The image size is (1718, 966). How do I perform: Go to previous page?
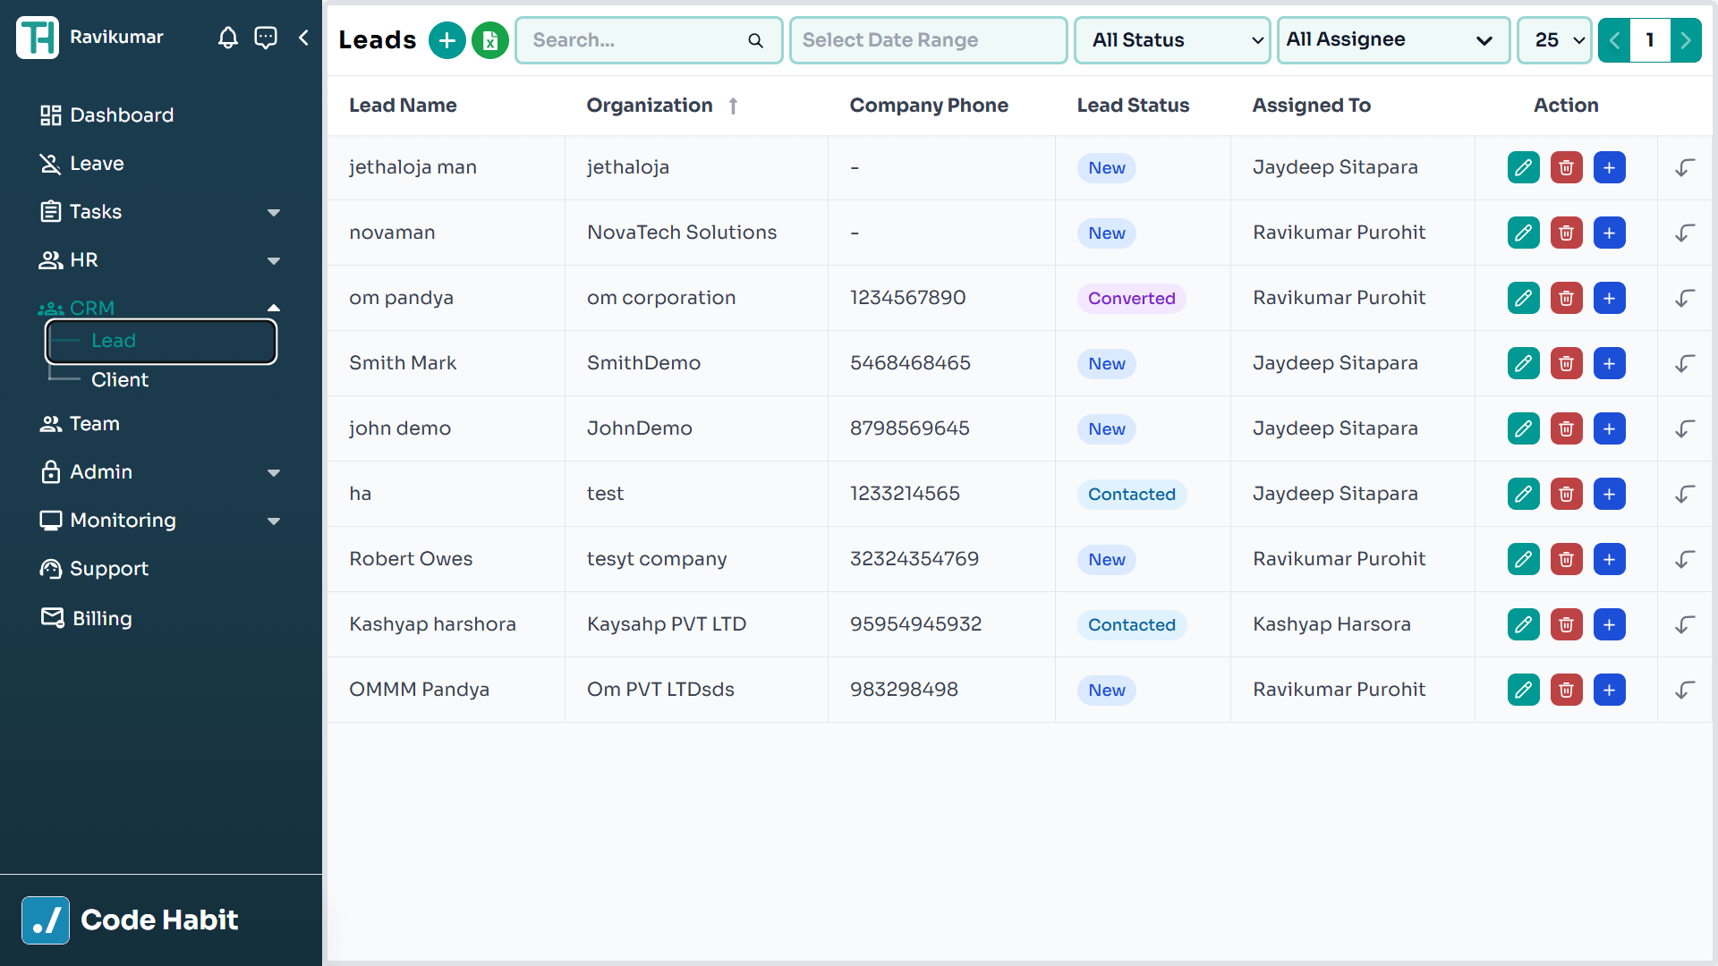(1614, 40)
